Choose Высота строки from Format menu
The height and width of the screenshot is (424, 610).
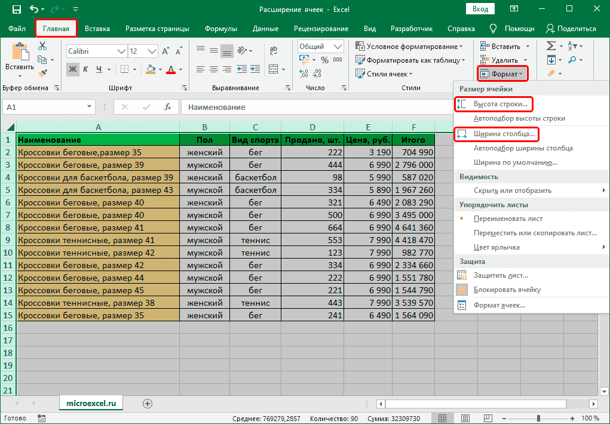[500, 104]
